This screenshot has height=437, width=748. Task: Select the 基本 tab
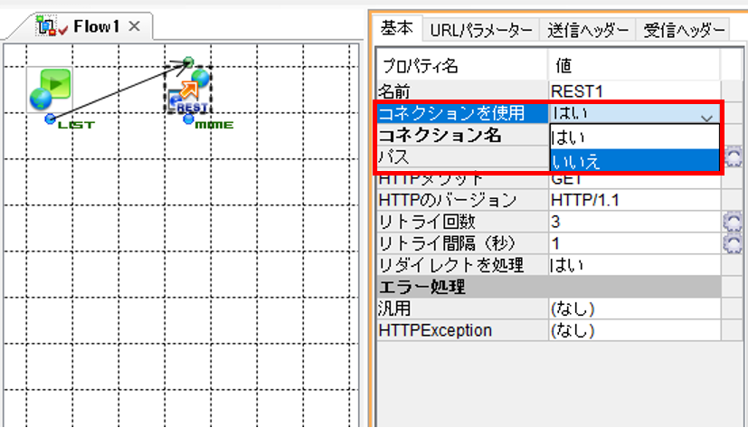[x=397, y=28]
